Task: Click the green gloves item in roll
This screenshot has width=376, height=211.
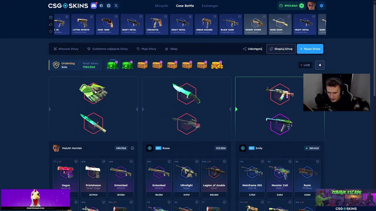Action: 93,93
